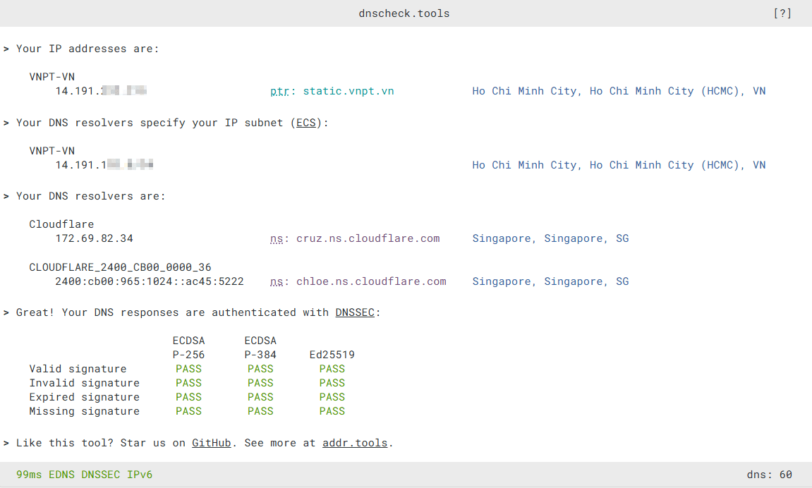
Task: Click the DNSSEC underlined term
Action: (x=354, y=312)
